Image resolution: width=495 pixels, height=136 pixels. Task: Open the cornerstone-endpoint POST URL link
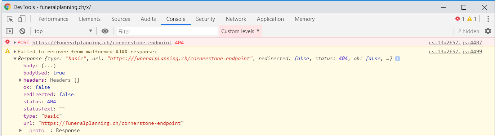coord(102,42)
